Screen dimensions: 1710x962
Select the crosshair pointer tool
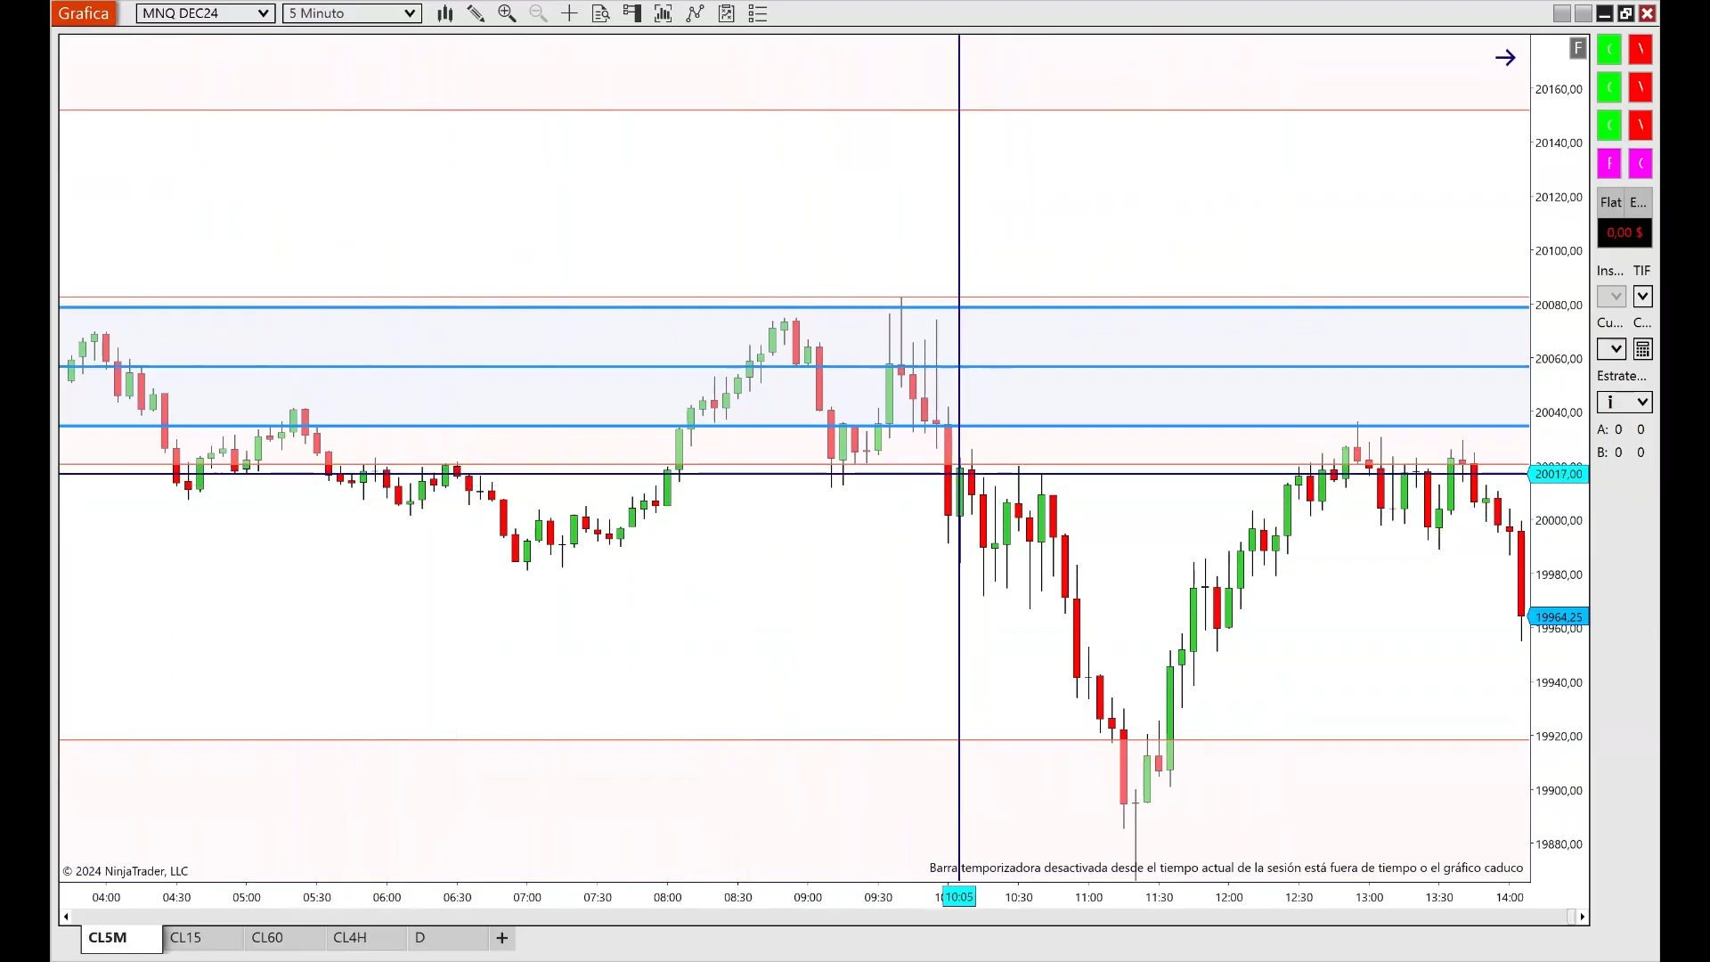pos(569,13)
